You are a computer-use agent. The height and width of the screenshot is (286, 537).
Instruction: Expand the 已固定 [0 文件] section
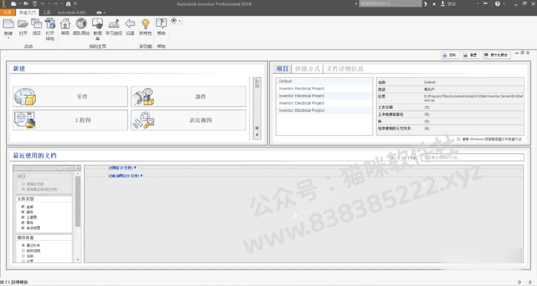[122, 168]
